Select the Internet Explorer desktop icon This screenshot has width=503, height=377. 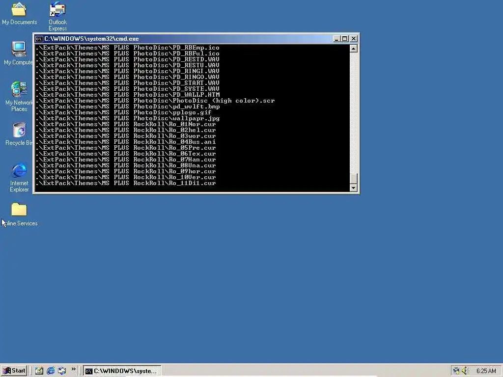point(19,177)
